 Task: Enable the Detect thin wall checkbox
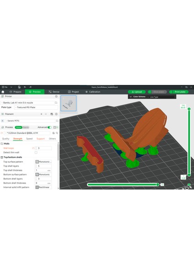[36, 153]
